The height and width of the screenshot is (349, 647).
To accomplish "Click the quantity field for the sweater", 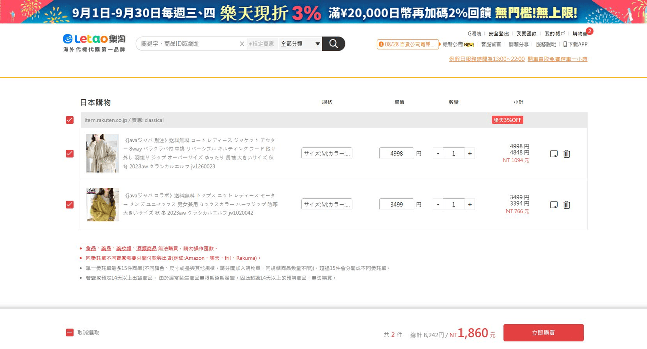I will coord(454,204).
